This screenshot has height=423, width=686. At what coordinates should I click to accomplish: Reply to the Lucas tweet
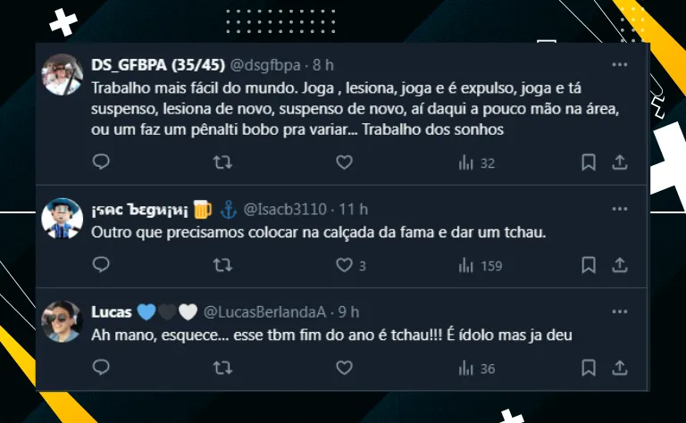point(101,368)
